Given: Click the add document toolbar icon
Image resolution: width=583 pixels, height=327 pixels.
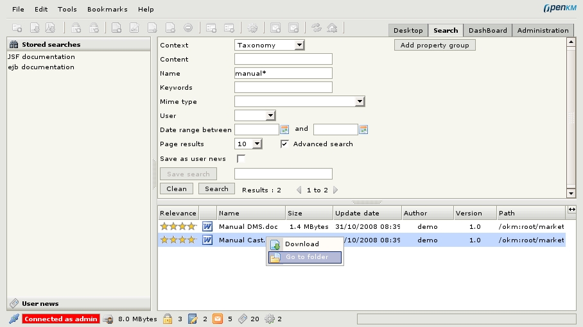Looking at the screenshot, I should click(116, 28).
